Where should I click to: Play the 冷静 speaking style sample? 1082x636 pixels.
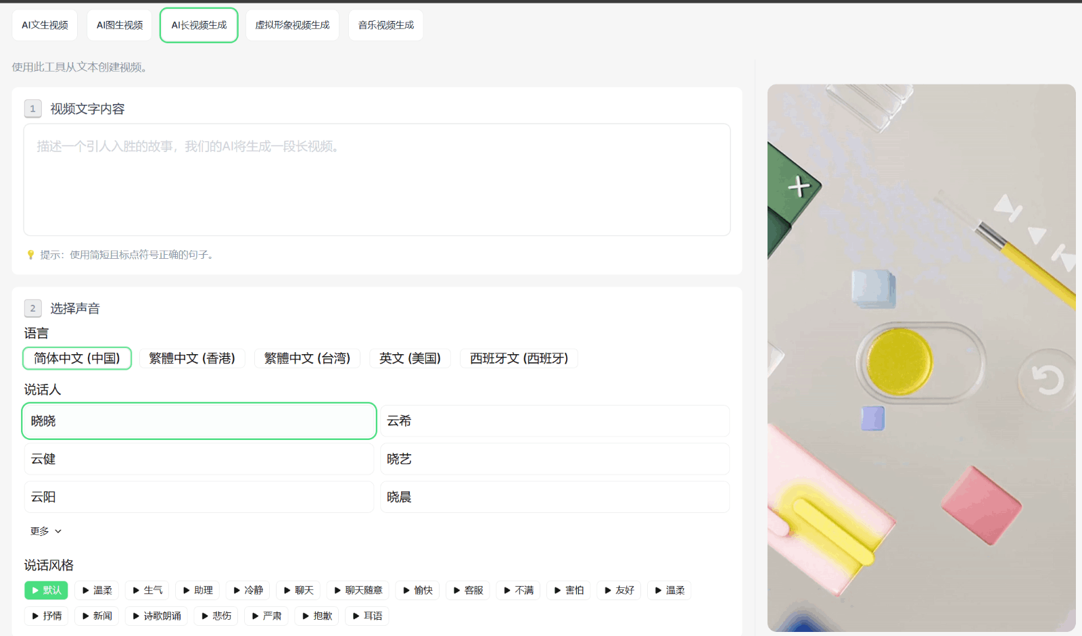coord(248,590)
